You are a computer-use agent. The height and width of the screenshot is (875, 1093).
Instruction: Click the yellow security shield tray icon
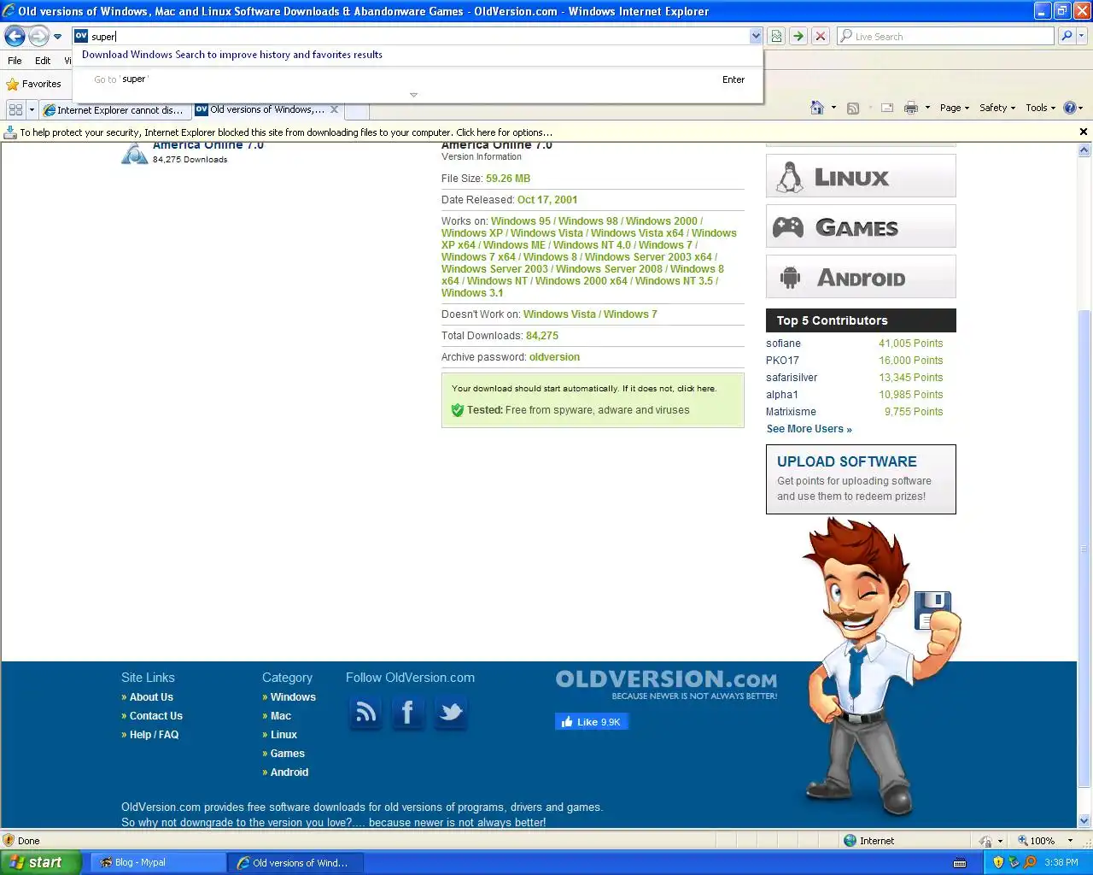997,862
